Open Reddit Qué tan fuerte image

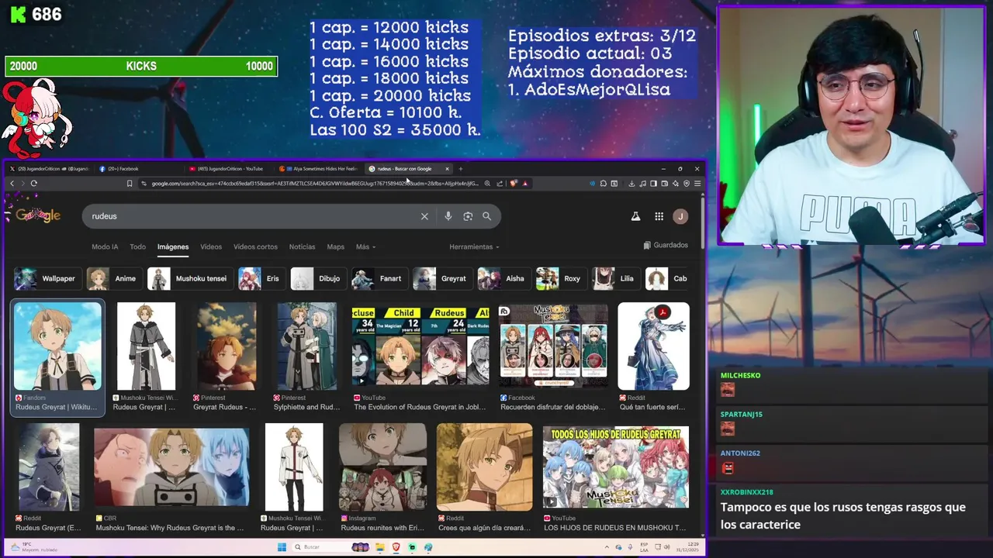coord(653,346)
